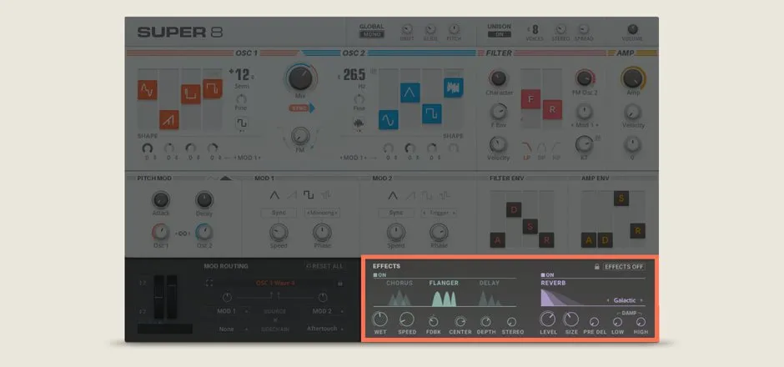Select the OSC 1 sawtooth wave tile

tap(169, 120)
